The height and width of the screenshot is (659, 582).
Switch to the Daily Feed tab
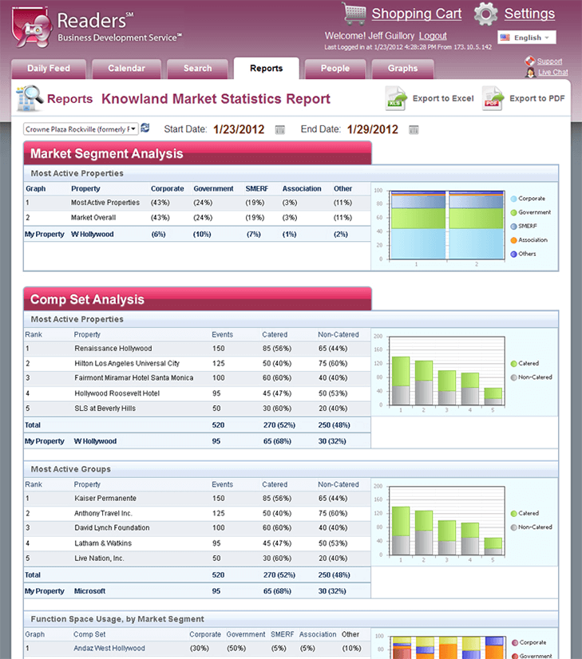click(49, 69)
